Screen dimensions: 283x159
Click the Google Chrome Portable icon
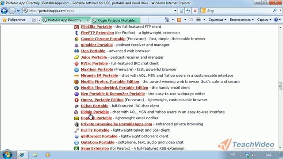76,39
